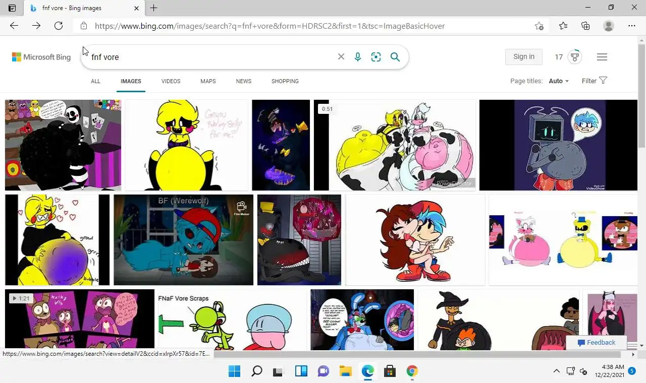This screenshot has width=646, height=383.
Task: Switch to the NEWS tab
Action: point(244,81)
